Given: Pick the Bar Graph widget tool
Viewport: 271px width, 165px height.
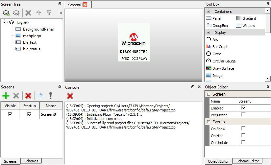Looking at the screenshot, I should pyautogui.click(x=217, y=47).
